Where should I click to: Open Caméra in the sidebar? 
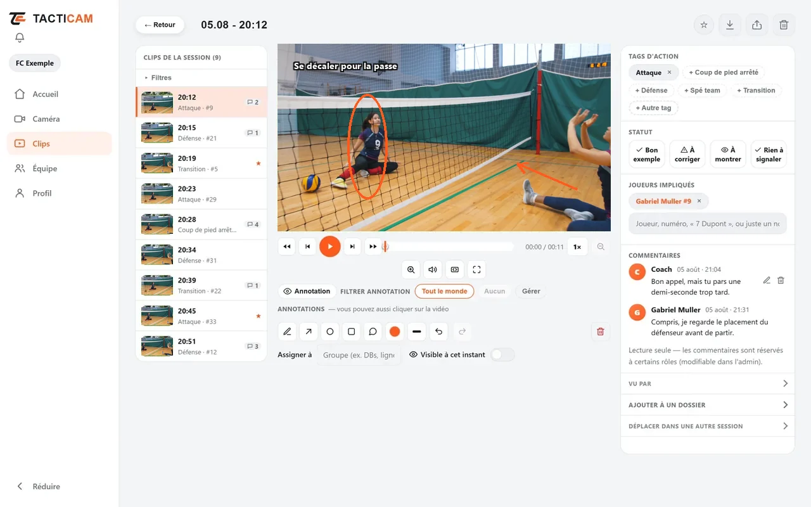[x=59, y=119]
